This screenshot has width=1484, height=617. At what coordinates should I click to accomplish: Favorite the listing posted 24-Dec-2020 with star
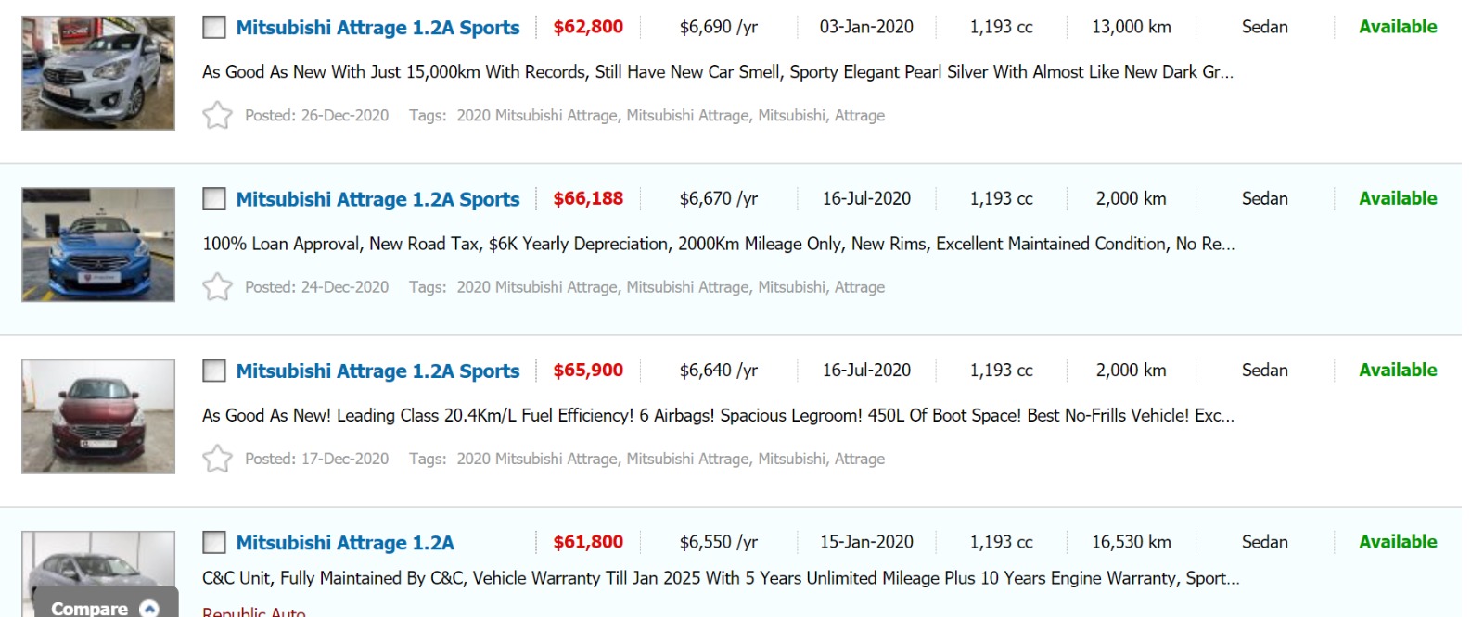click(217, 287)
